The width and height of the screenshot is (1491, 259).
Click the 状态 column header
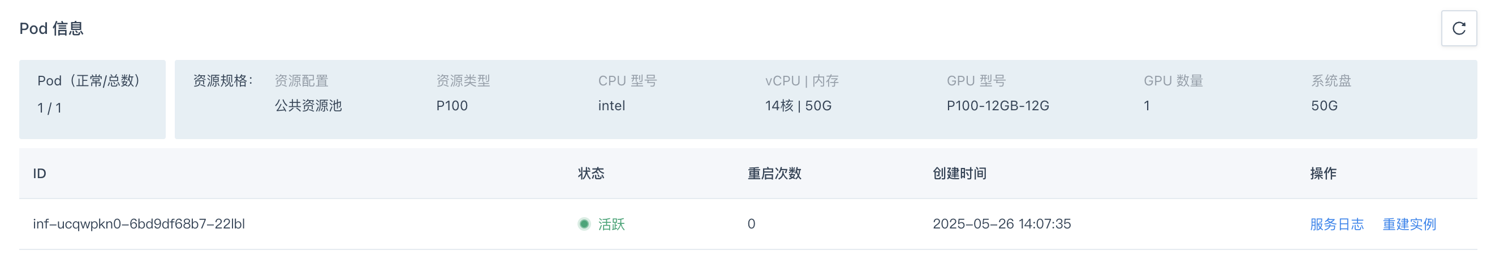[591, 174]
